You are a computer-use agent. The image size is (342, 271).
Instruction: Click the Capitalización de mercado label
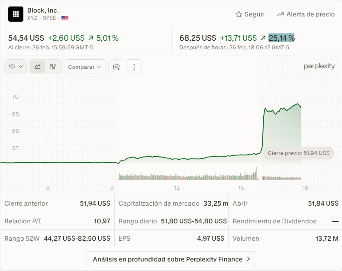159,203
